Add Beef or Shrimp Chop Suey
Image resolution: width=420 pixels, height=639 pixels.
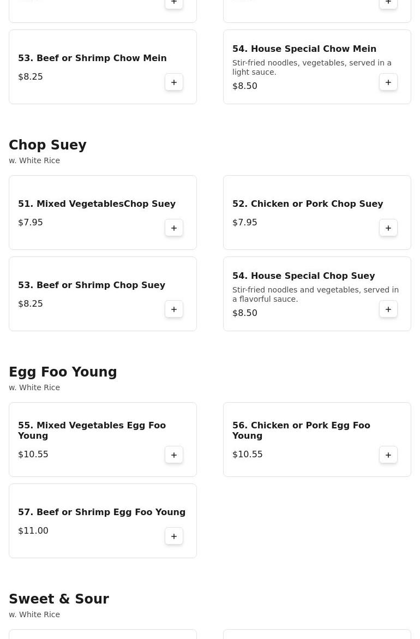tap(174, 309)
